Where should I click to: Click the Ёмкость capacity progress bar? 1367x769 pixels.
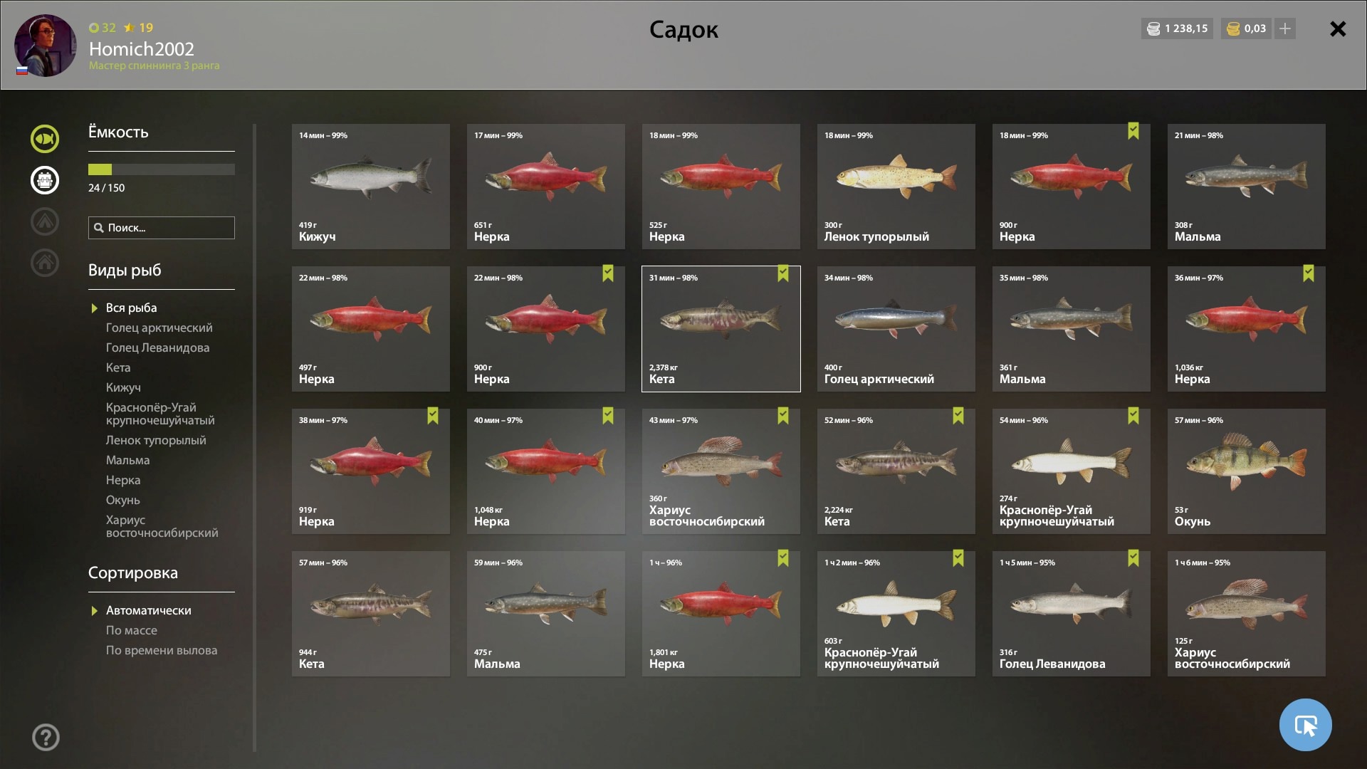click(162, 169)
